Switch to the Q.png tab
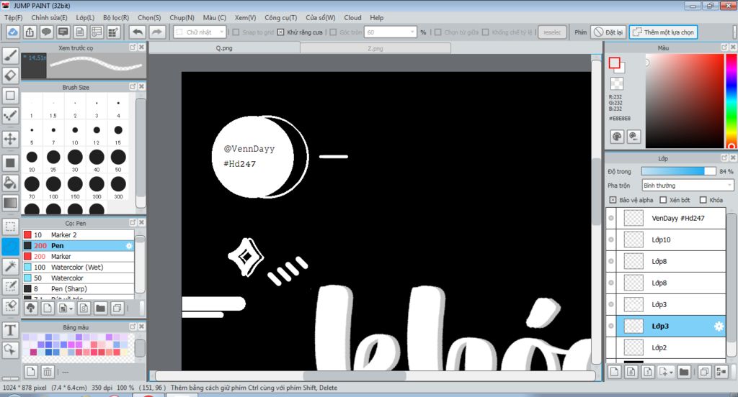738x397 pixels. coord(224,48)
